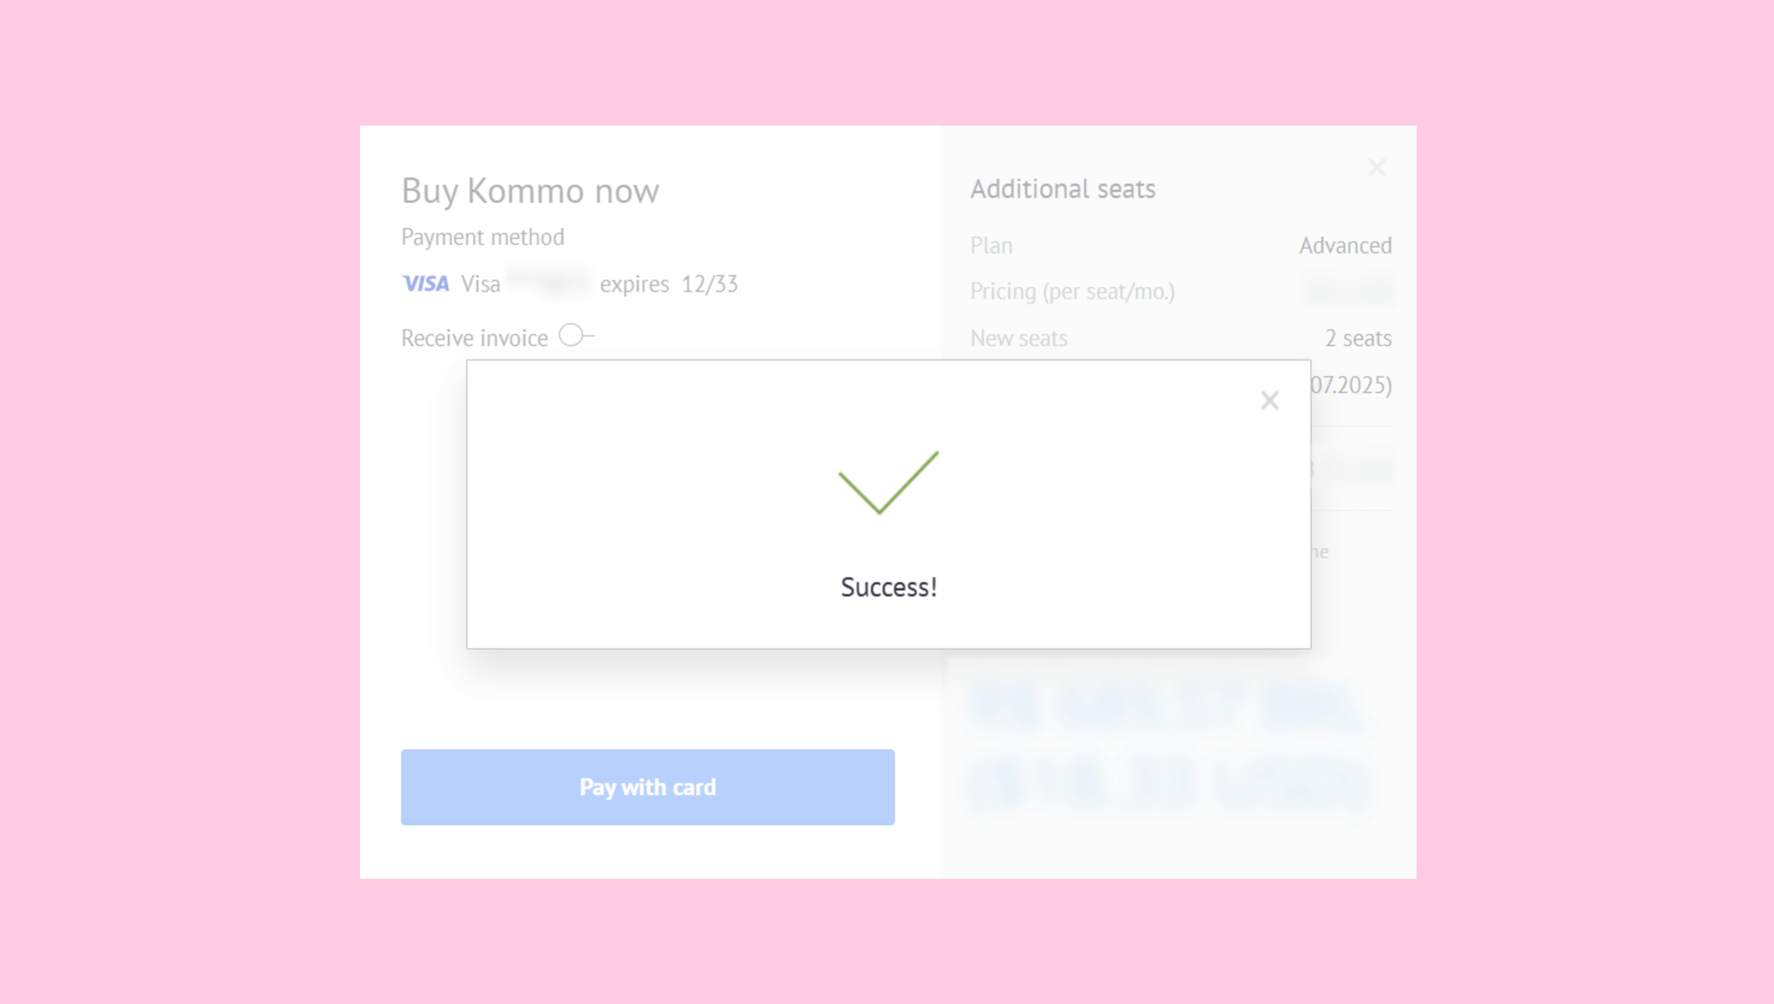
Task: Click the 2 seats value
Action: (1357, 338)
